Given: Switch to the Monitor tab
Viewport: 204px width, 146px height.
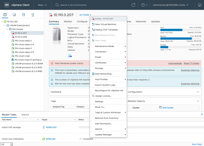Looking at the screenshot, I should 68,22.
